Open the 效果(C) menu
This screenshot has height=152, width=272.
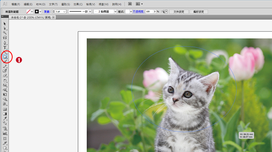[x=78, y=4]
